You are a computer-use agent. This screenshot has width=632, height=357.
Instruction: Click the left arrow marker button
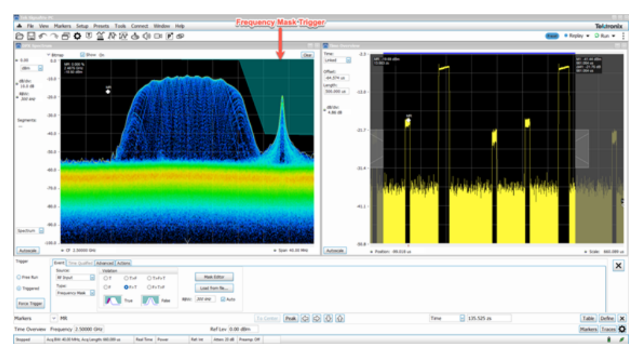[305, 318]
